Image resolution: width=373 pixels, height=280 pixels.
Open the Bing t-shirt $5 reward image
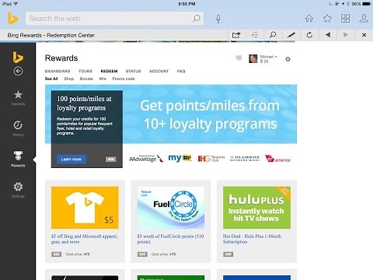[85, 208]
